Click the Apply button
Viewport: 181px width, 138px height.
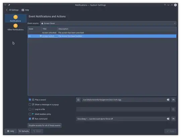170,131
